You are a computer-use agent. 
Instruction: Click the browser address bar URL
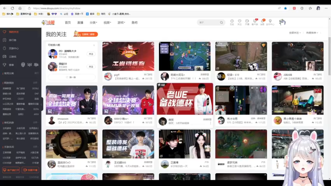point(57,8)
